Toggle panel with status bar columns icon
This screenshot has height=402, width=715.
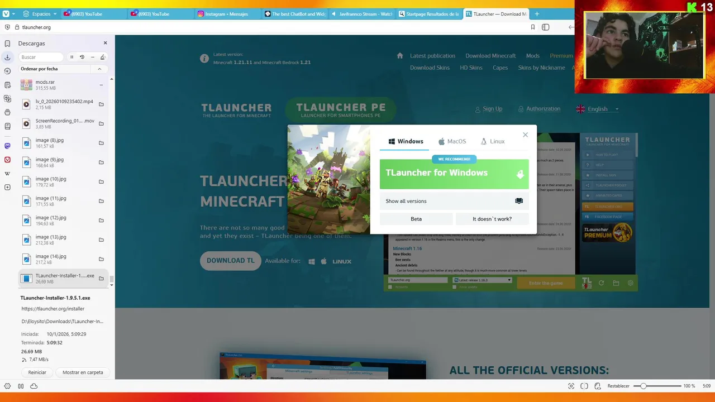[x=21, y=386]
